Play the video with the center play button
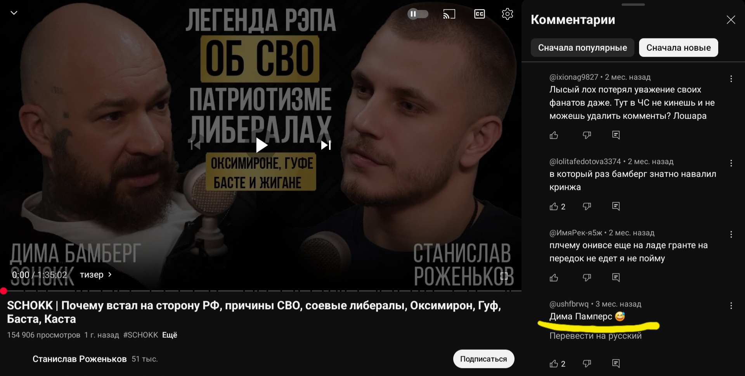The height and width of the screenshot is (376, 745). (262, 145)
